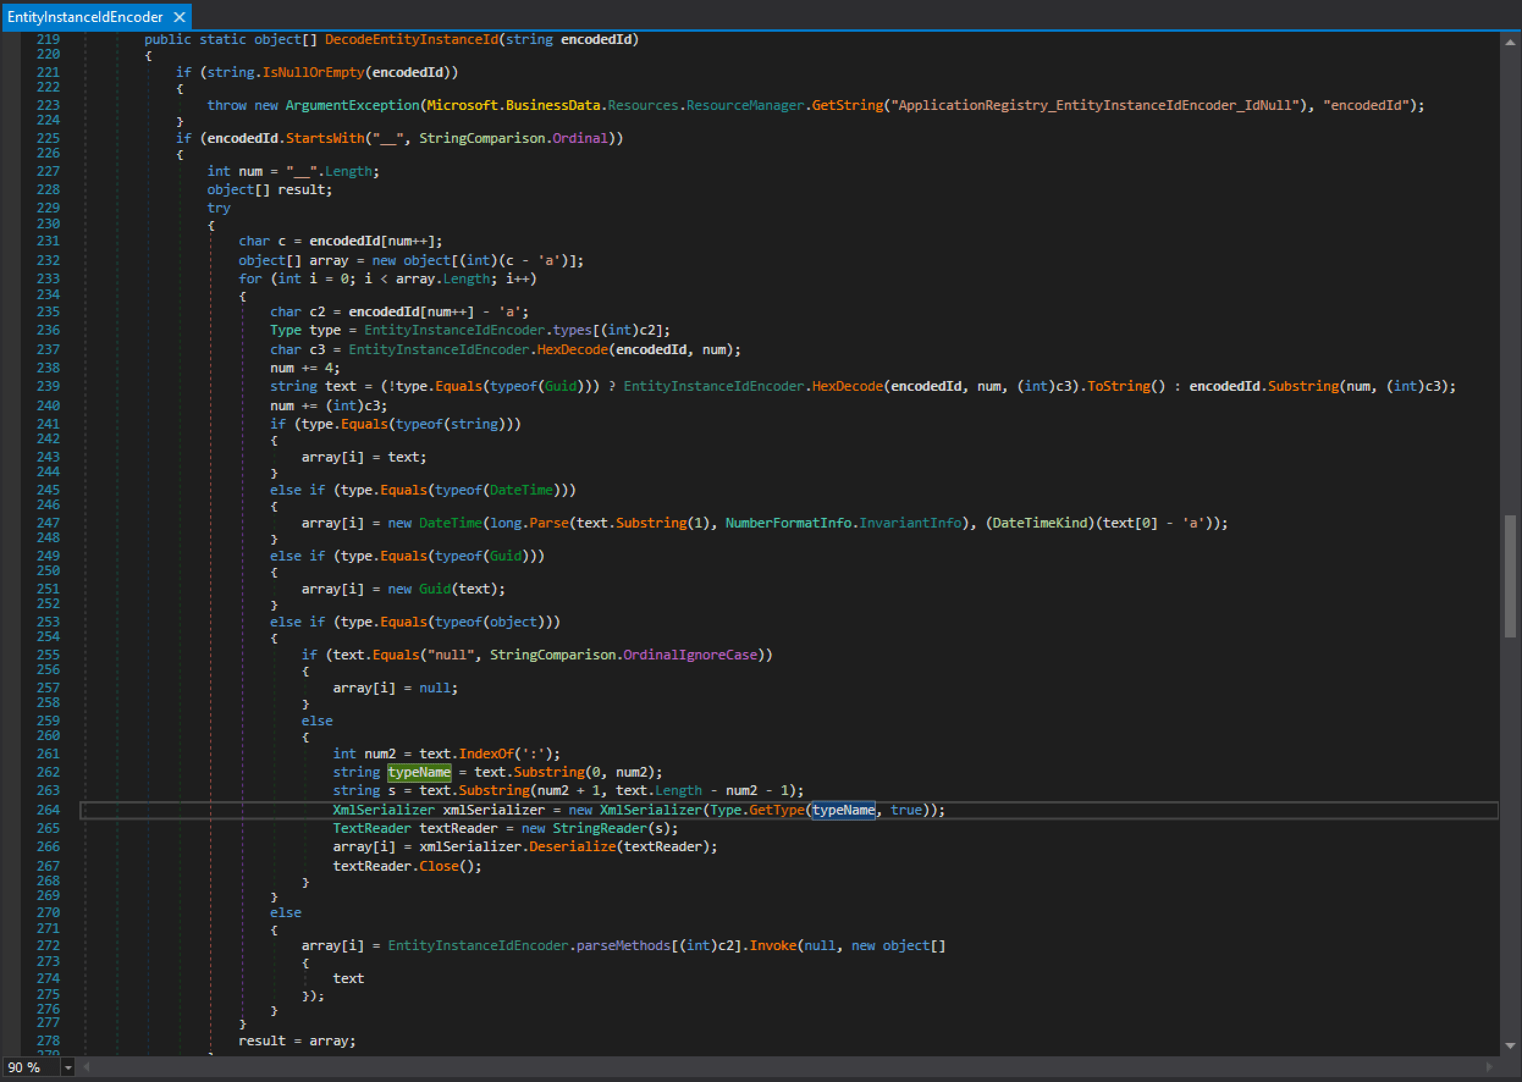Viewport: 1522px width, 1082px height.
Task: Click DateTimeKind on line 247
Action: 1040,523
